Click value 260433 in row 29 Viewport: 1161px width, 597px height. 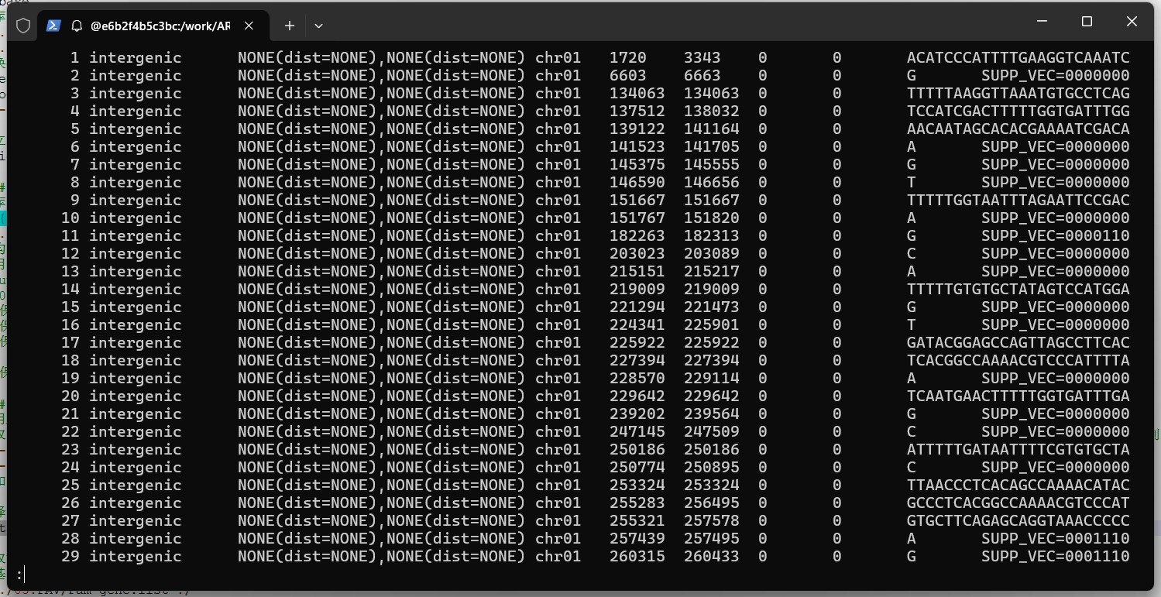click(711, 557)
